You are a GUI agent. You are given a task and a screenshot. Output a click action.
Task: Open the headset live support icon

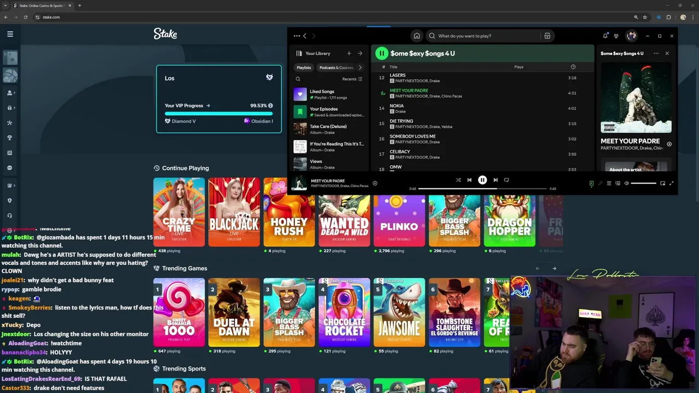[x=10, y=216]
